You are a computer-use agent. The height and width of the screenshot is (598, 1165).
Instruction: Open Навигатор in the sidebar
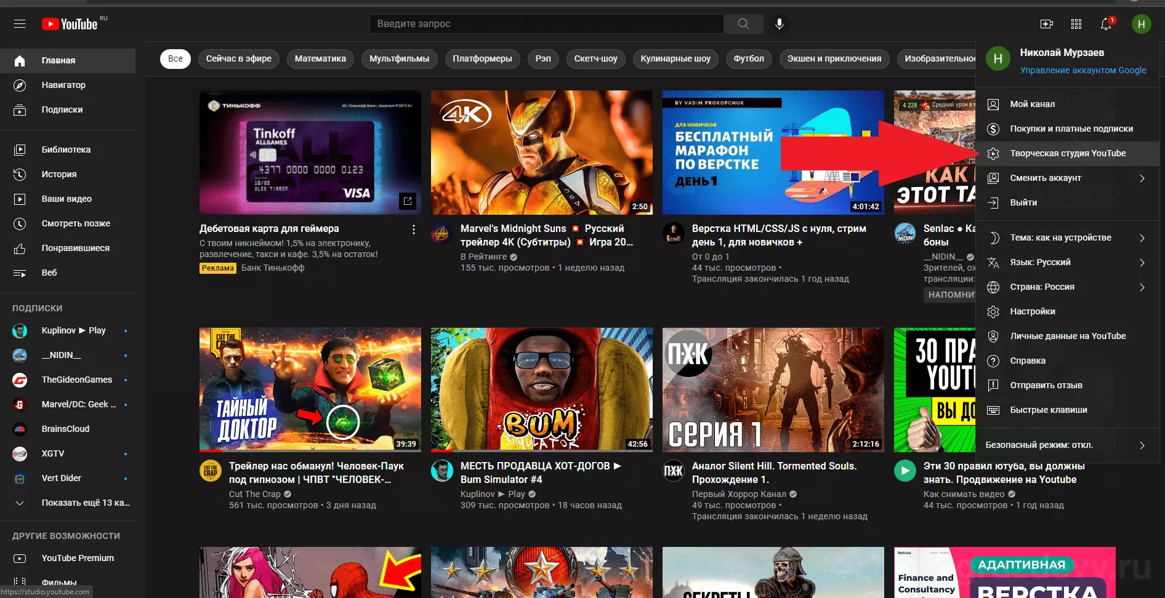68,85
